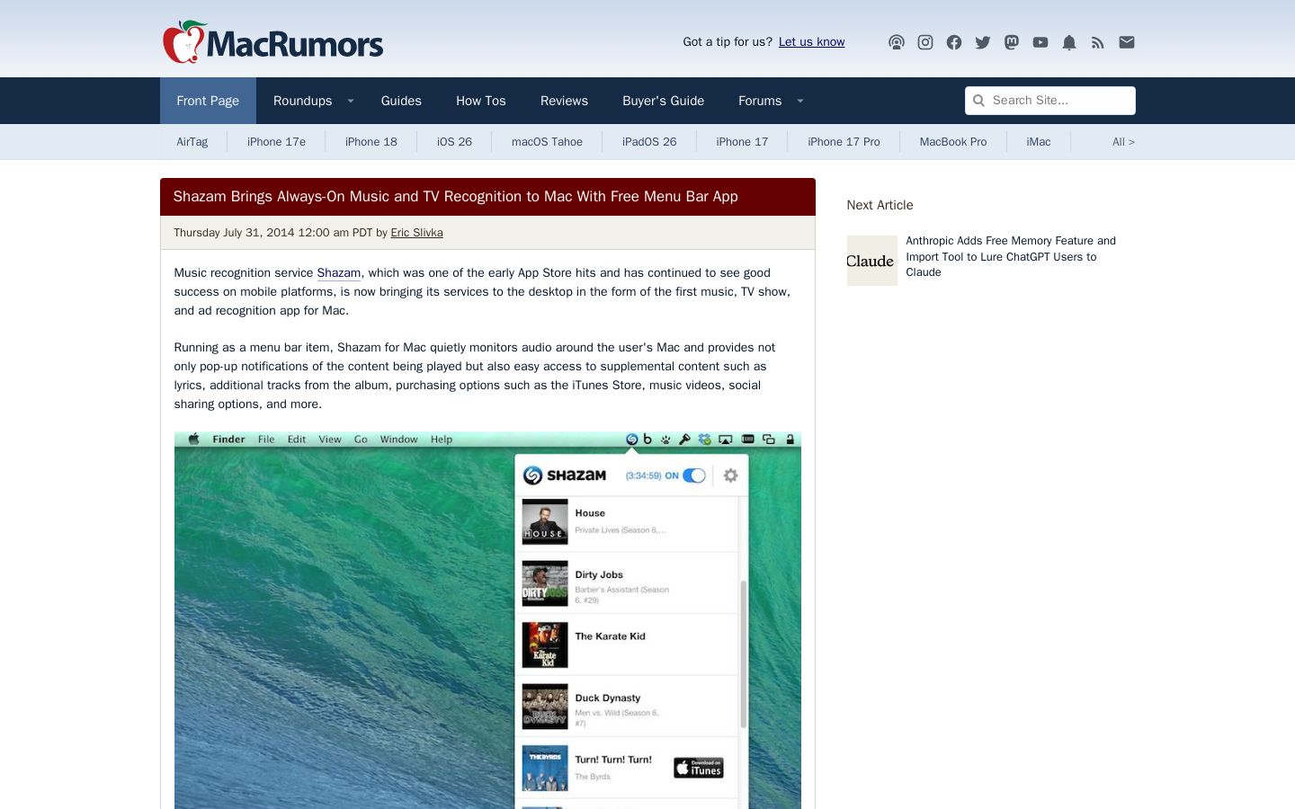Follow the Shazam link in article text
Viewport: 1295px width, 809px height.
pyautogui.click(x=339, y=273)
